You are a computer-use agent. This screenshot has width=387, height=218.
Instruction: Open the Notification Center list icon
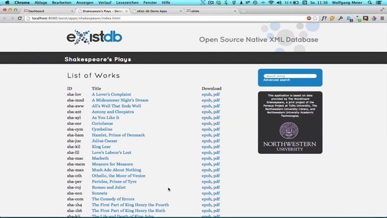pyautogui.click(x=379, y=2)
